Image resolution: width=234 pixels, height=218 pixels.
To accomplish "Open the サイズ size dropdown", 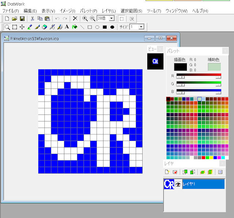I will [141, 27].
